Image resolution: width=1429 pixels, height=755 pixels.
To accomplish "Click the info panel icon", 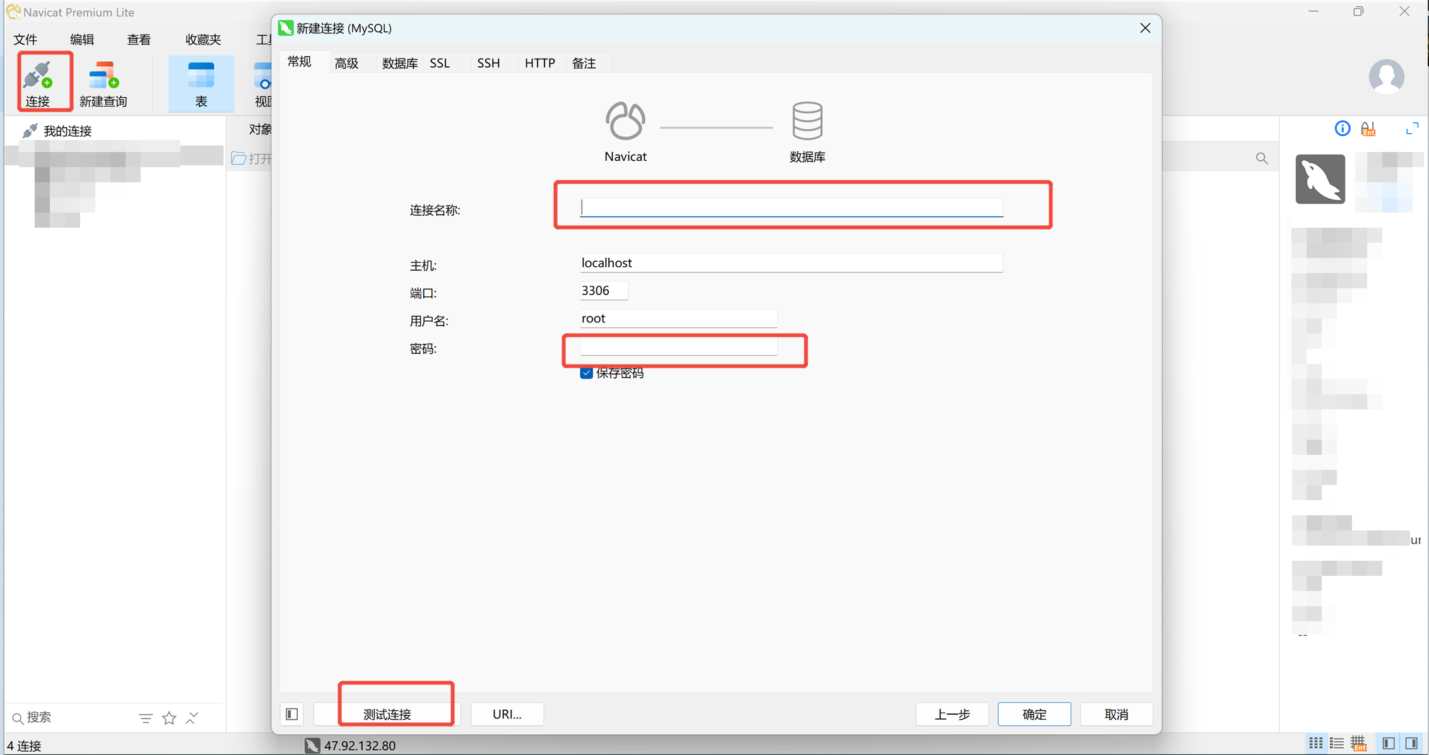I will 1342,129.
